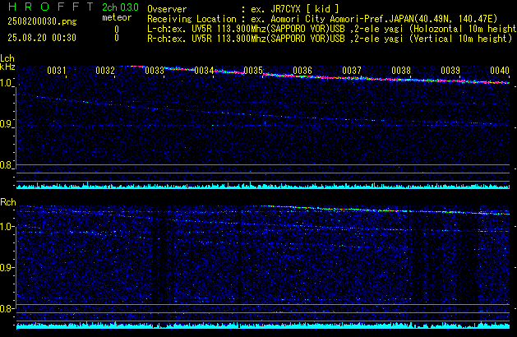Click the '2ch 0.3.0' version label
Screen dimensions: 517x337
120,7
